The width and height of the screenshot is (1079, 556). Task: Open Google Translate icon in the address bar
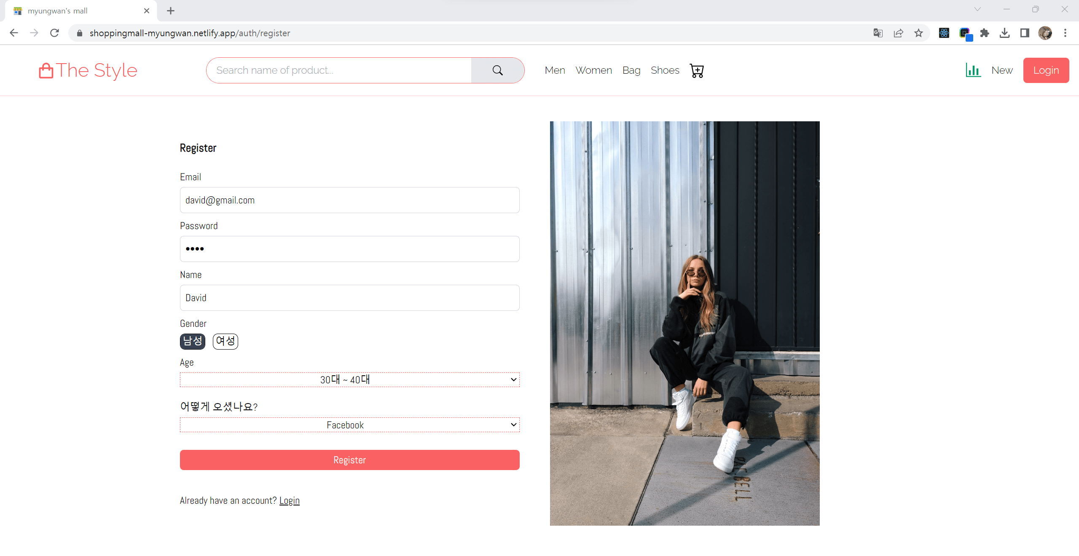(x=878, y=33)
